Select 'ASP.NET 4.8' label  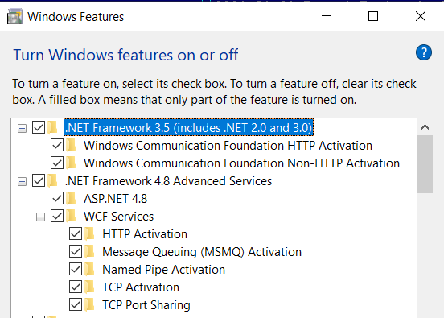click(116, 198)
